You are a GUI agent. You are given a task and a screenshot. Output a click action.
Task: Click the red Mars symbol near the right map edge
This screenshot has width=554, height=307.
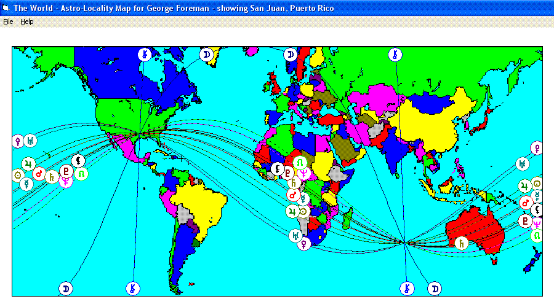pos(526,203)
